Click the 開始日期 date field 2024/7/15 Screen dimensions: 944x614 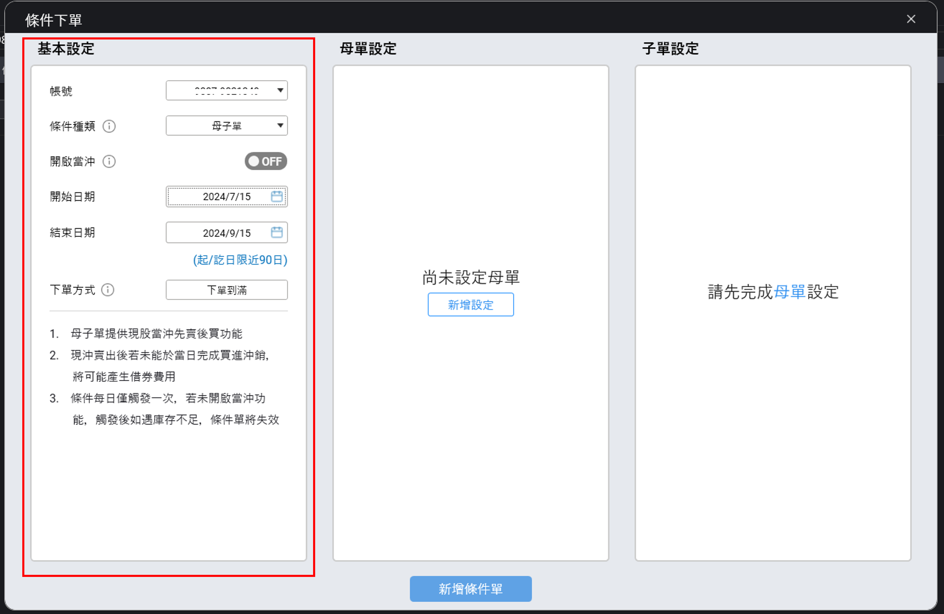[x=226, y=197]
